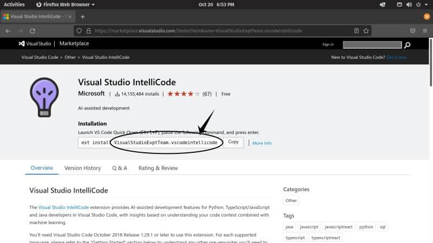
Task: Click the marketplace search magnifier icon
Action: pyautogui.click(x=408, y=45)
